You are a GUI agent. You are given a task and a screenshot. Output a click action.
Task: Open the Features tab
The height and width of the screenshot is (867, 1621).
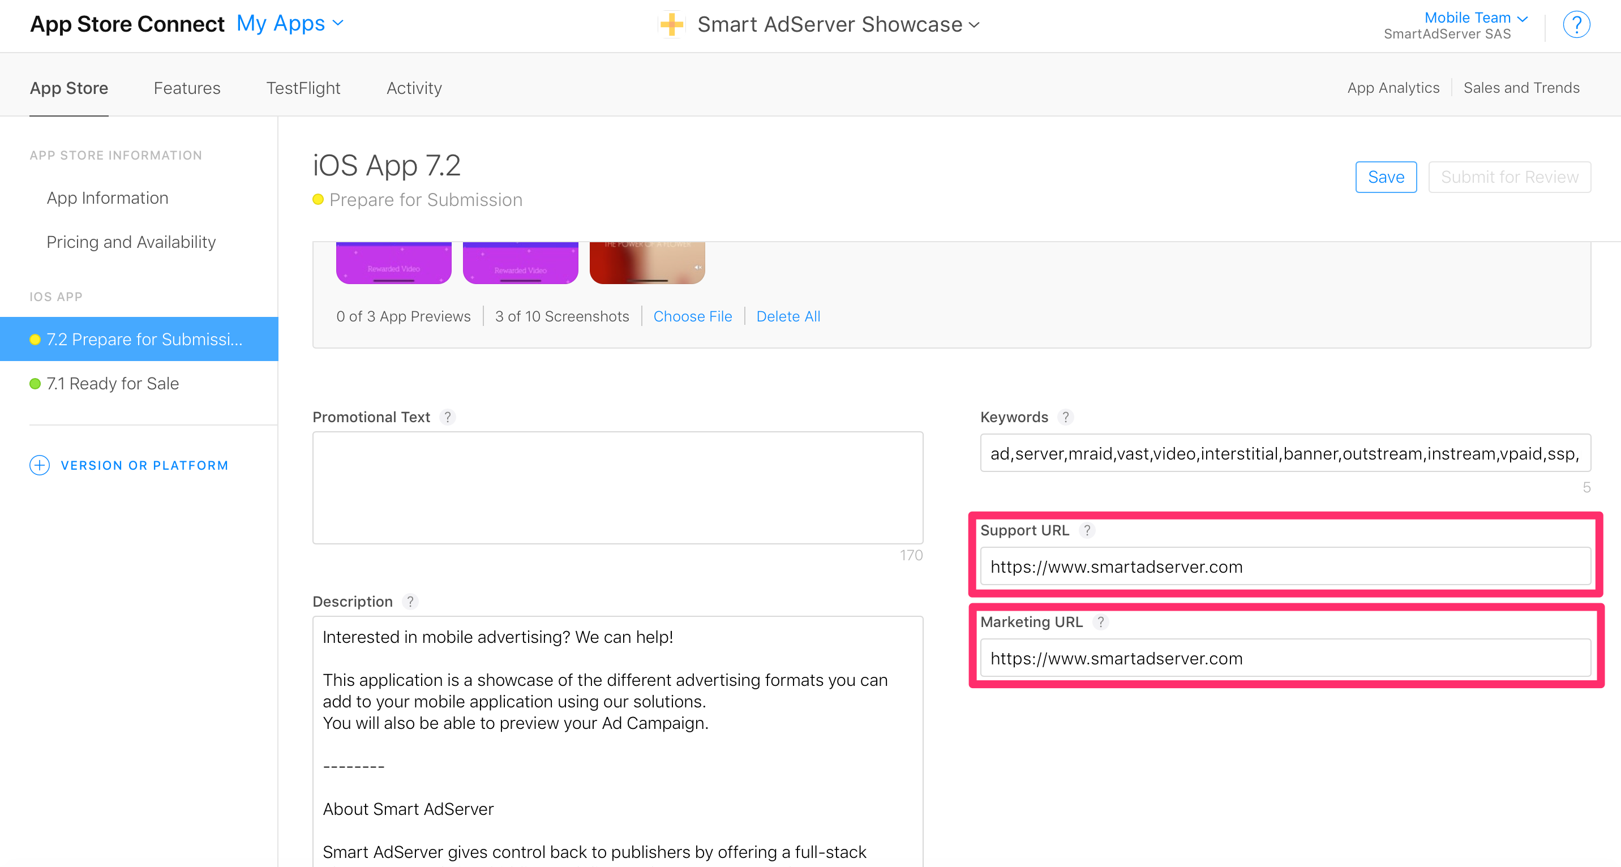[187, 88]
